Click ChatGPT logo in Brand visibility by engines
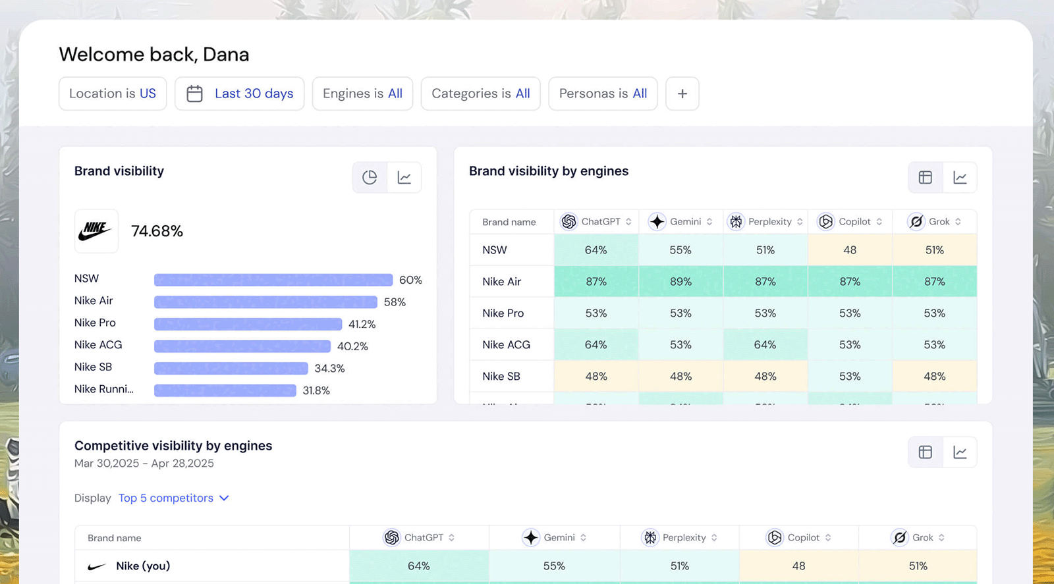This screenshot has width=1054, height=584. 569,222
